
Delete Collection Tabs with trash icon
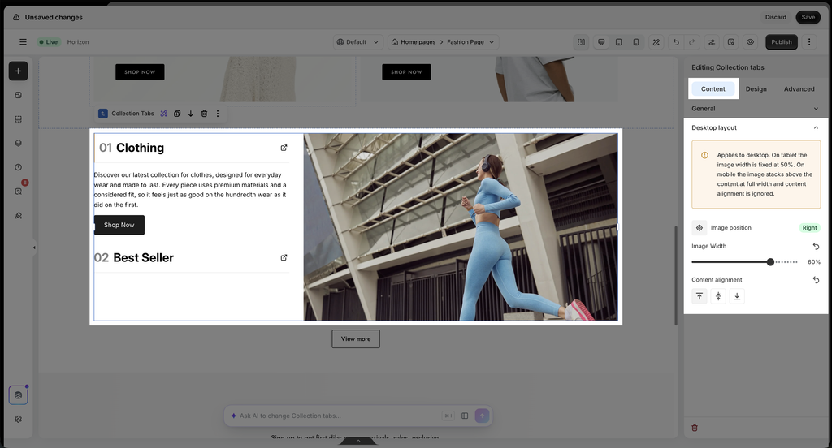click(204, 114)
